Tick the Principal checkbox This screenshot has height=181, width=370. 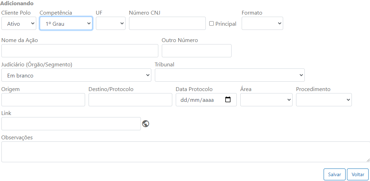click(212, 23)
